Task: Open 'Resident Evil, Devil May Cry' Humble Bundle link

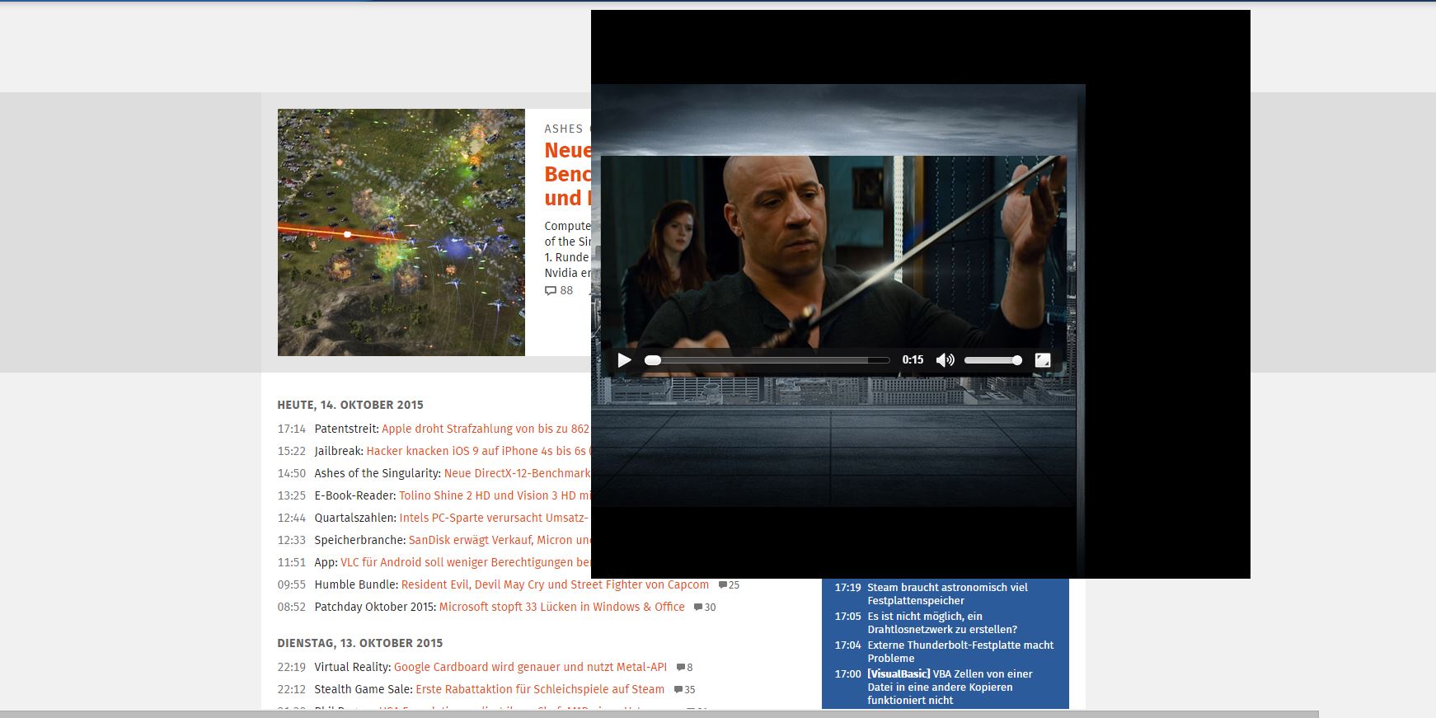Action: (555, 584)
